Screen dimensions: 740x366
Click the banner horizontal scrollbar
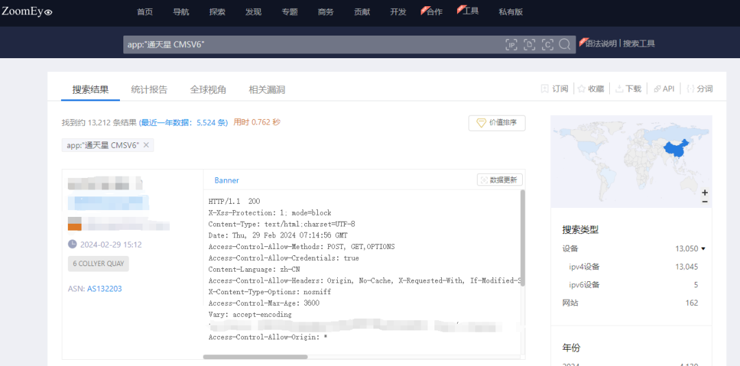click(x=256, y=357)
